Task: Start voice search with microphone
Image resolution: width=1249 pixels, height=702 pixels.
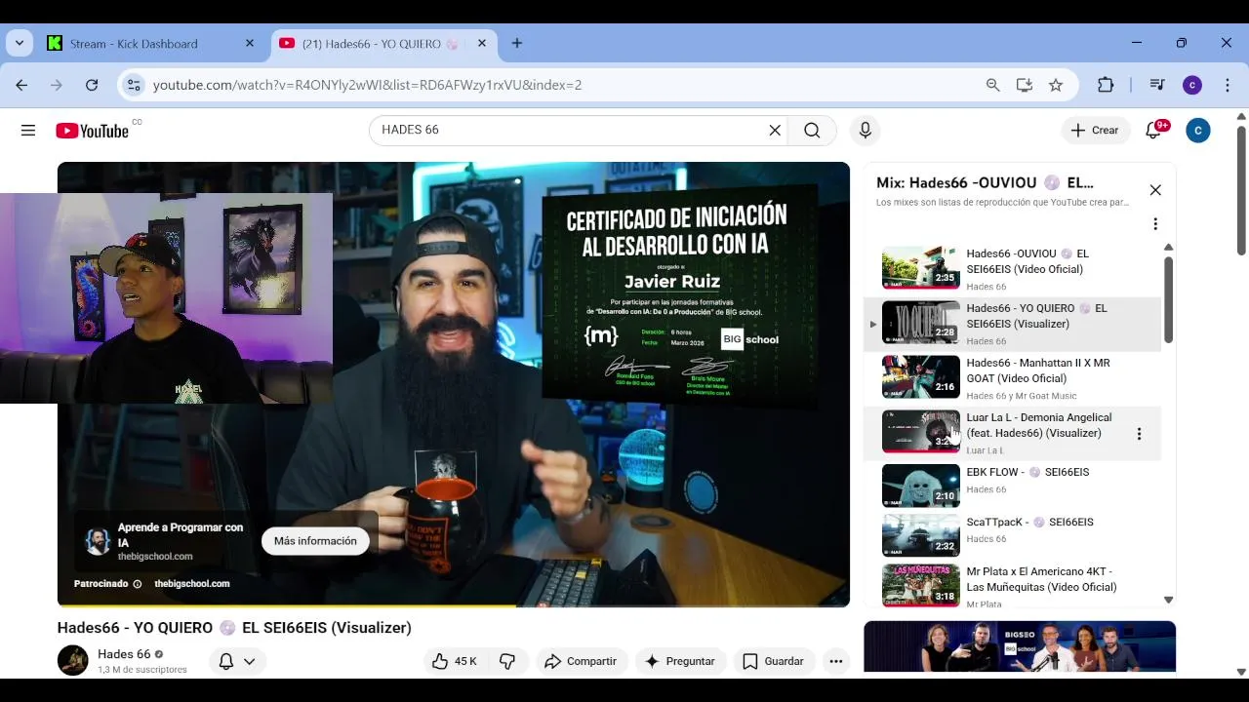Action: (865, 130)
